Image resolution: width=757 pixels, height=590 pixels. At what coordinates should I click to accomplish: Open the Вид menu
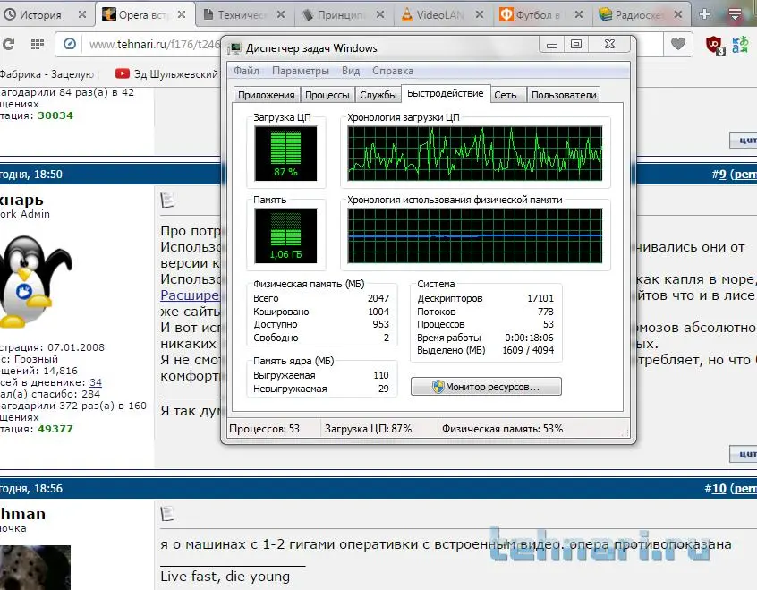pyautogui.click(x=351, y=71)
